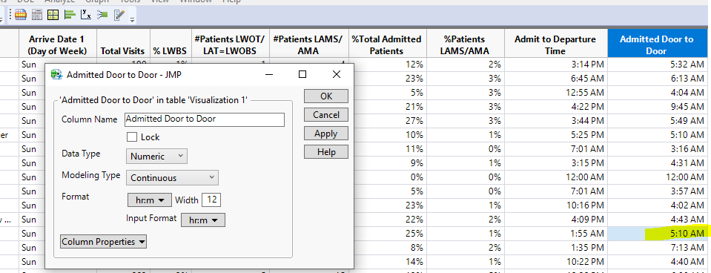Click the Tabulate toolbar icon
This screenshot has height=273, width=711.
coord(37,15)
